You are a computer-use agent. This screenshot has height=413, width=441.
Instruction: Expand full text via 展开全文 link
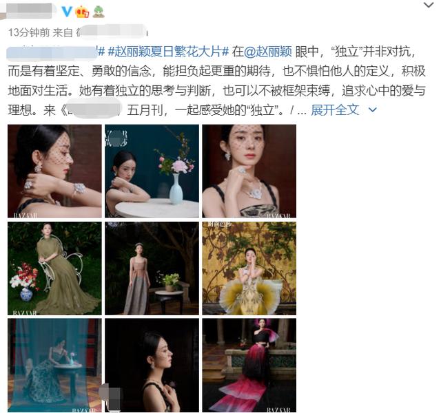coord(335,110)
